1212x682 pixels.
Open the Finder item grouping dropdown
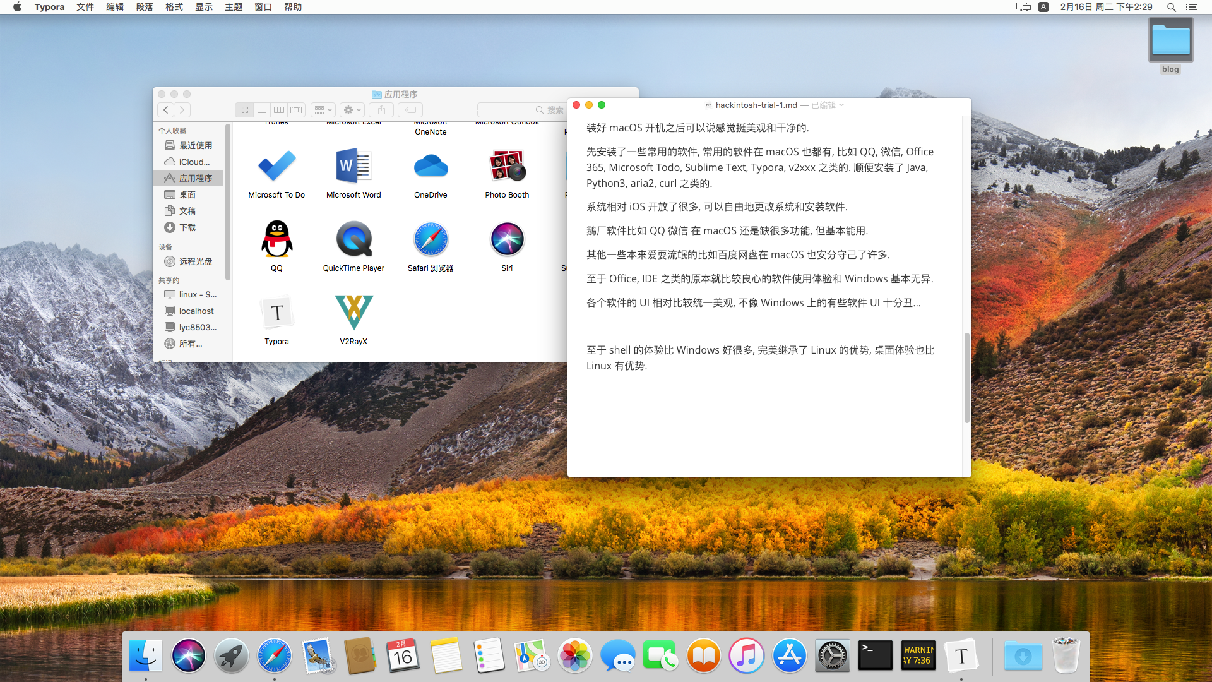[x=323, y=109]
